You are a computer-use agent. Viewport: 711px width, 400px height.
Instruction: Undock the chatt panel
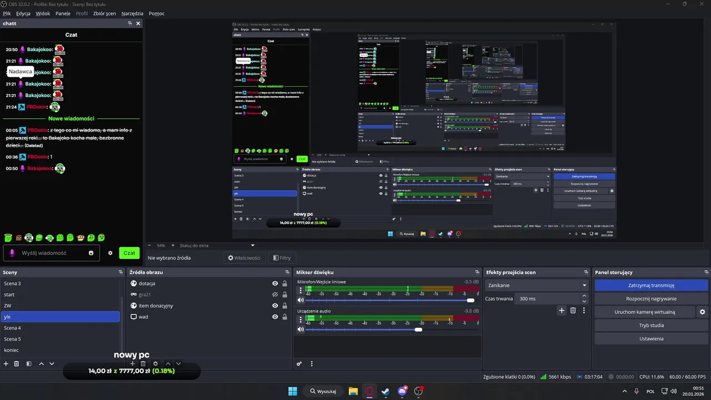point(130,23)
